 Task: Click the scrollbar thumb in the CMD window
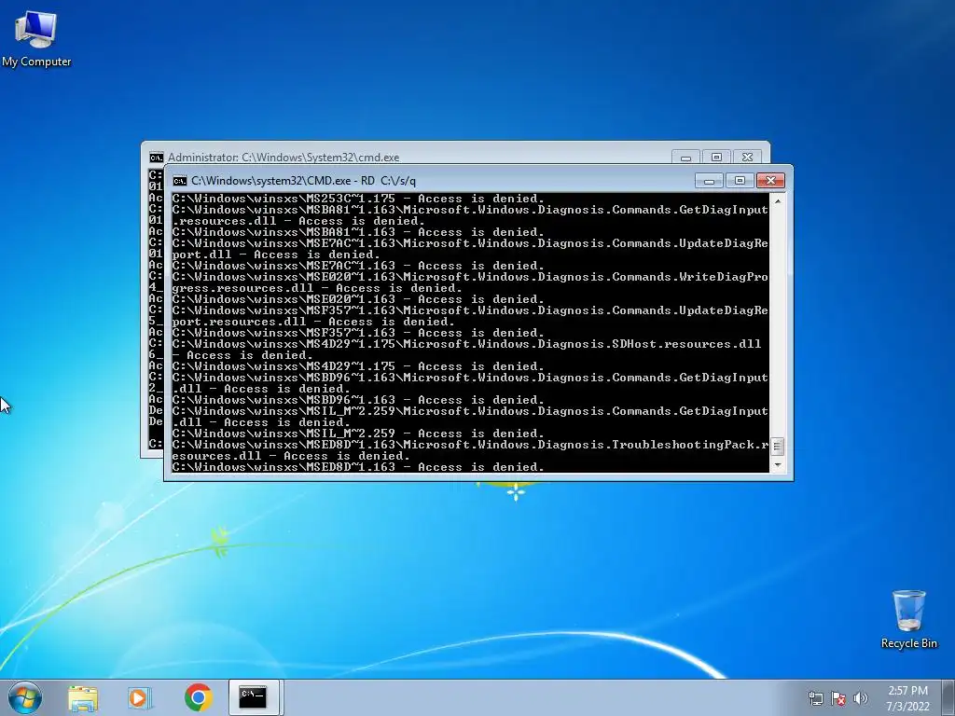777,447
